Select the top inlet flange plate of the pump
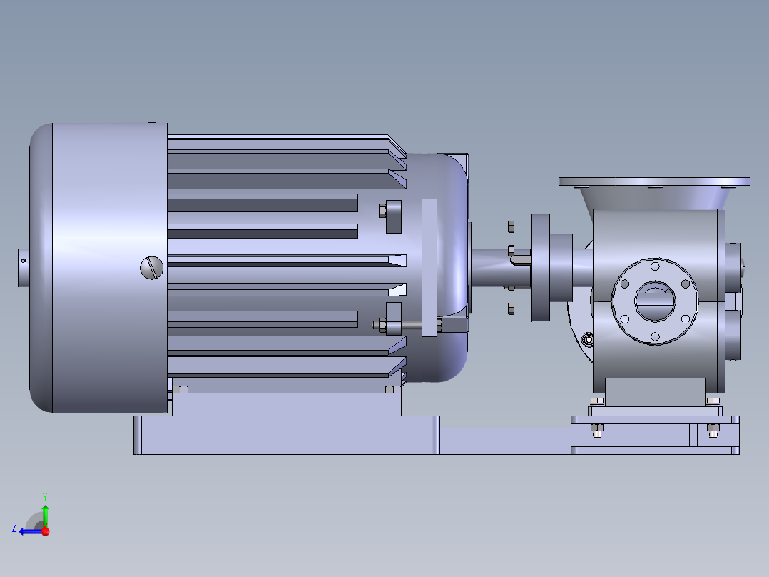The height and width of the screenshot is (577, 769). [x=655, y=181]
